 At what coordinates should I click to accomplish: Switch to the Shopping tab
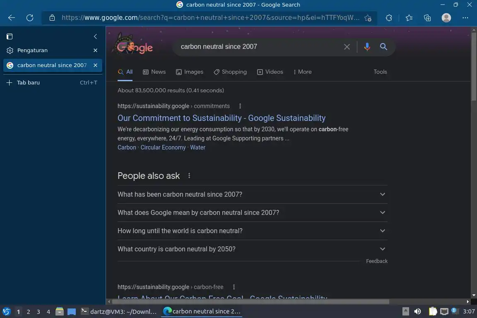[x=230, y=72]
